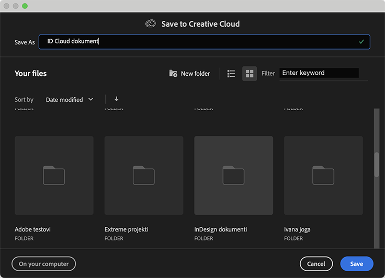
Task: Open the Adobe testovi folder thumbnail
Action: pos(54,175)
